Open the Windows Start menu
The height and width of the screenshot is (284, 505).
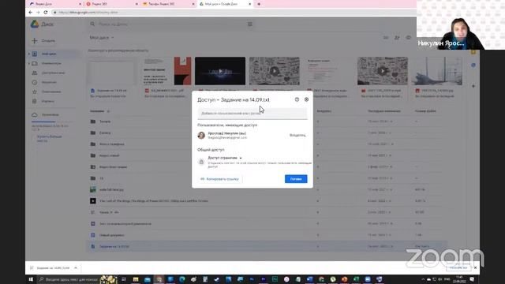(x=31, y=279)
